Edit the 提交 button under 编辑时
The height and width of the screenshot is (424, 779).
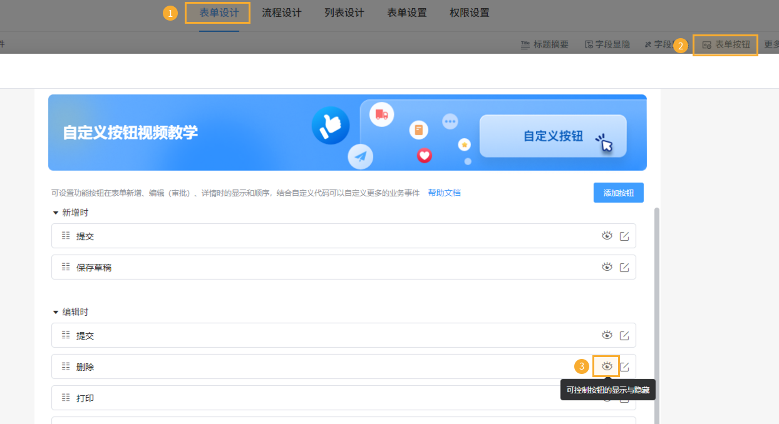click(x=624, y=336)
